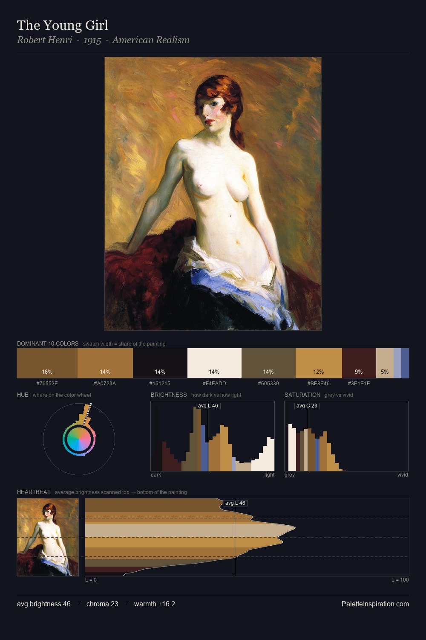Click the 'DOMINANT 10 COLORS' heading
This screenshot has width=426, height=640.
tap(48, 343)
